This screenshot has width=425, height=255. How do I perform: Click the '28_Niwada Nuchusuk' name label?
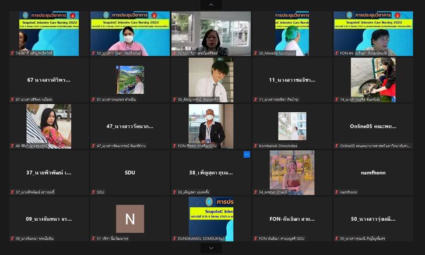(x=277, y=53)
